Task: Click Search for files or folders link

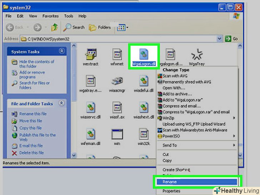Action: (x=34, y=85)
